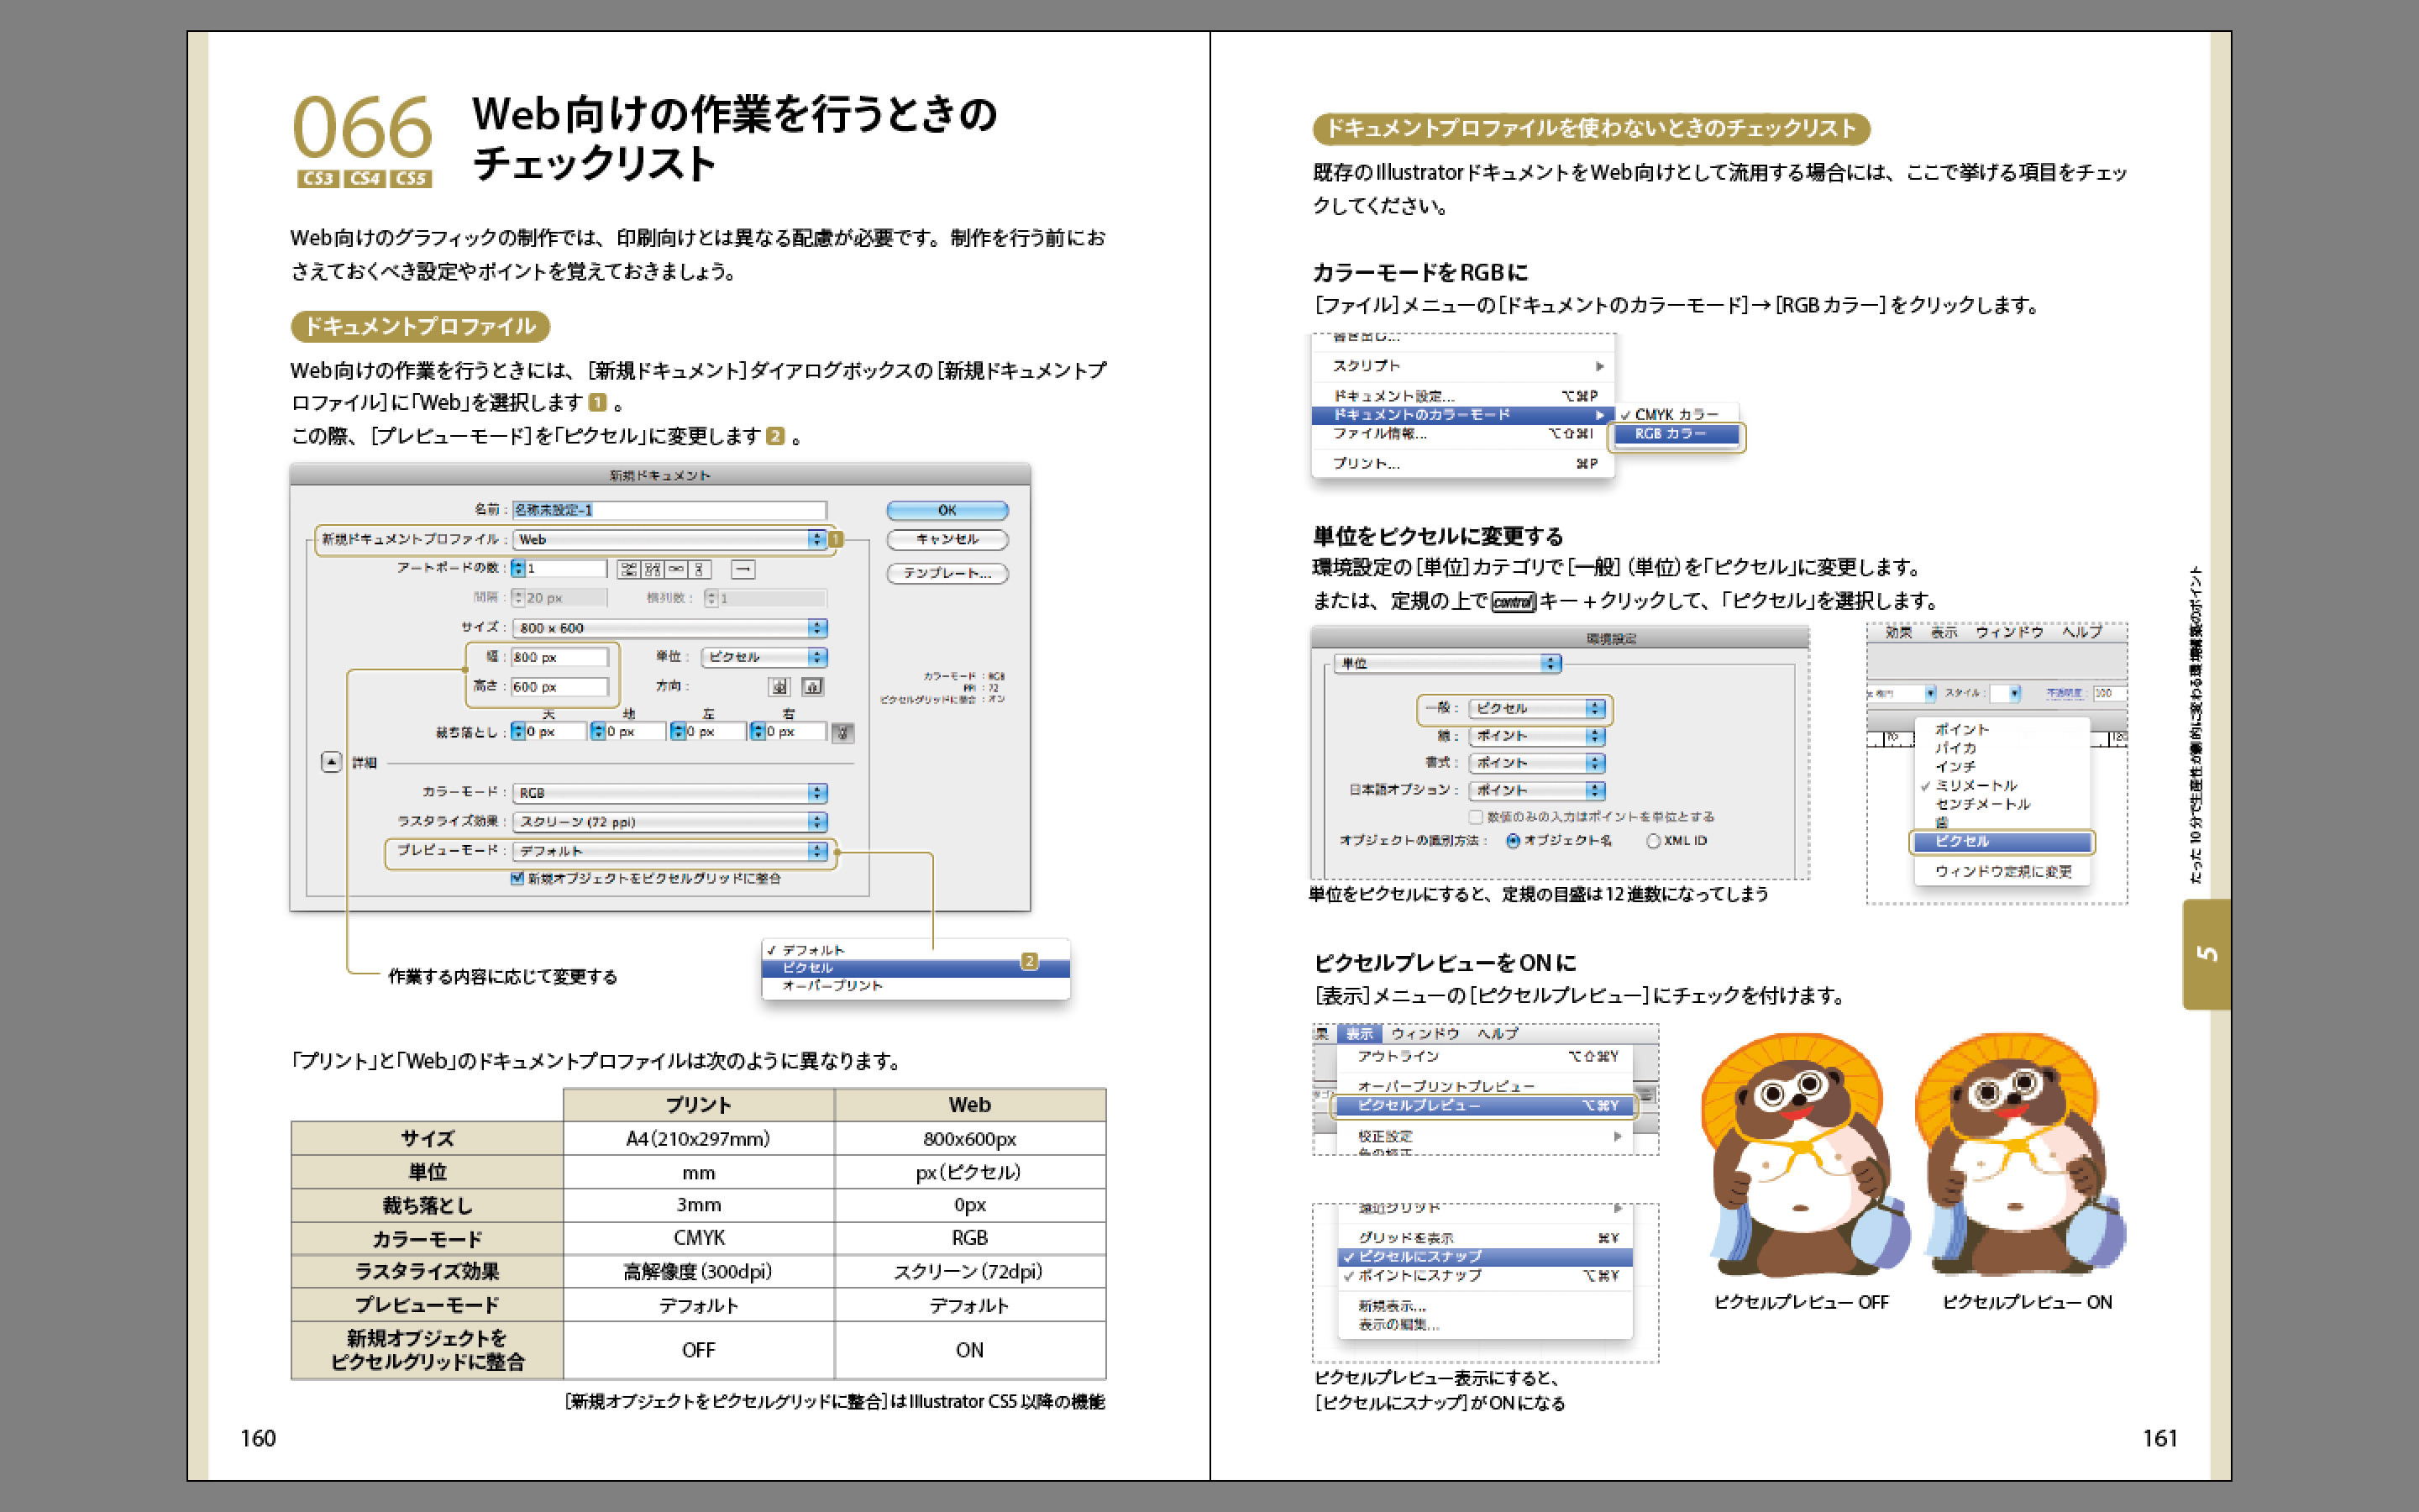Choose ファイル情報... menu item
2419x1512 pixels.
[1462, 433]
